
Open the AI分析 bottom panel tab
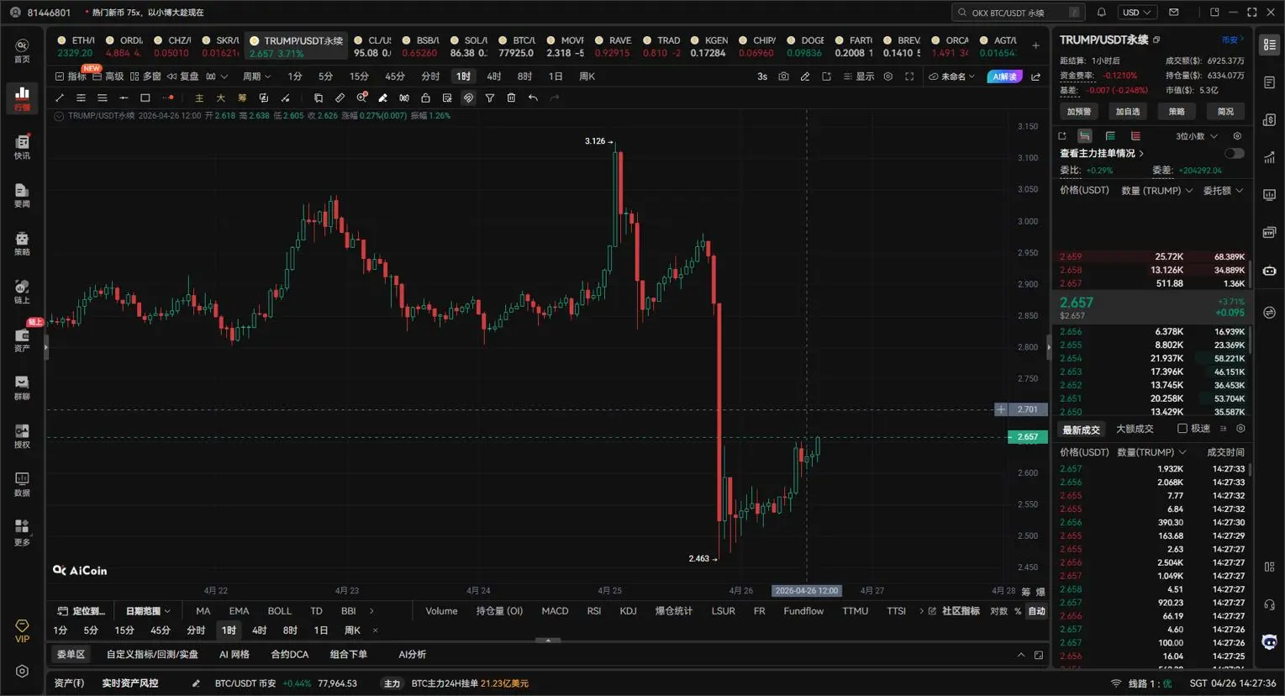point(412,654)
